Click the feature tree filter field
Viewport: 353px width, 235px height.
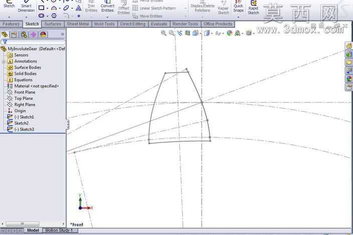[33, 42]
